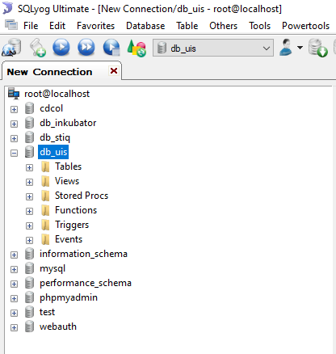Click the phpmyadmin database cylinder icon
Viewport: 336px width, 354px height.
(29, 297)
